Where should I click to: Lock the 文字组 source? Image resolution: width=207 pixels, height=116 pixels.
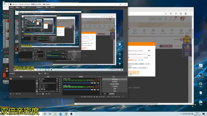click(x=60, y=81)
